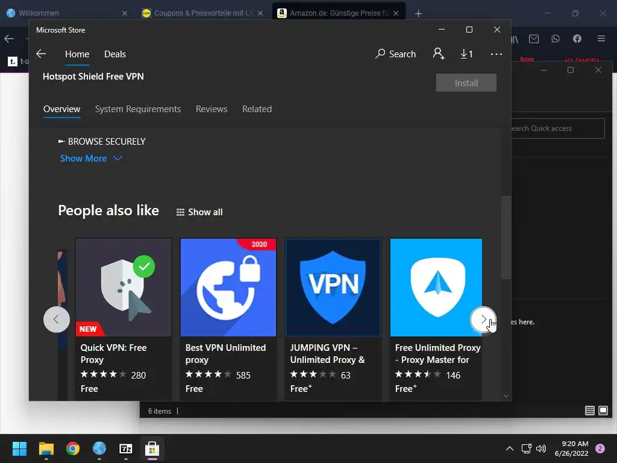617x463 pixels.
Task: Click the Install button
Action: point(466,83)
